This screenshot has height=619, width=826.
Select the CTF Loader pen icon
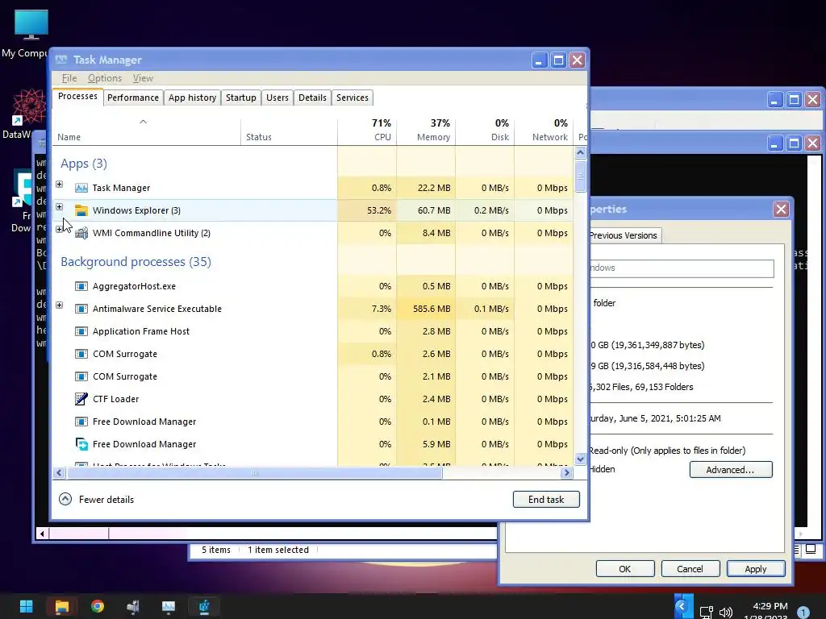point(81,399)
